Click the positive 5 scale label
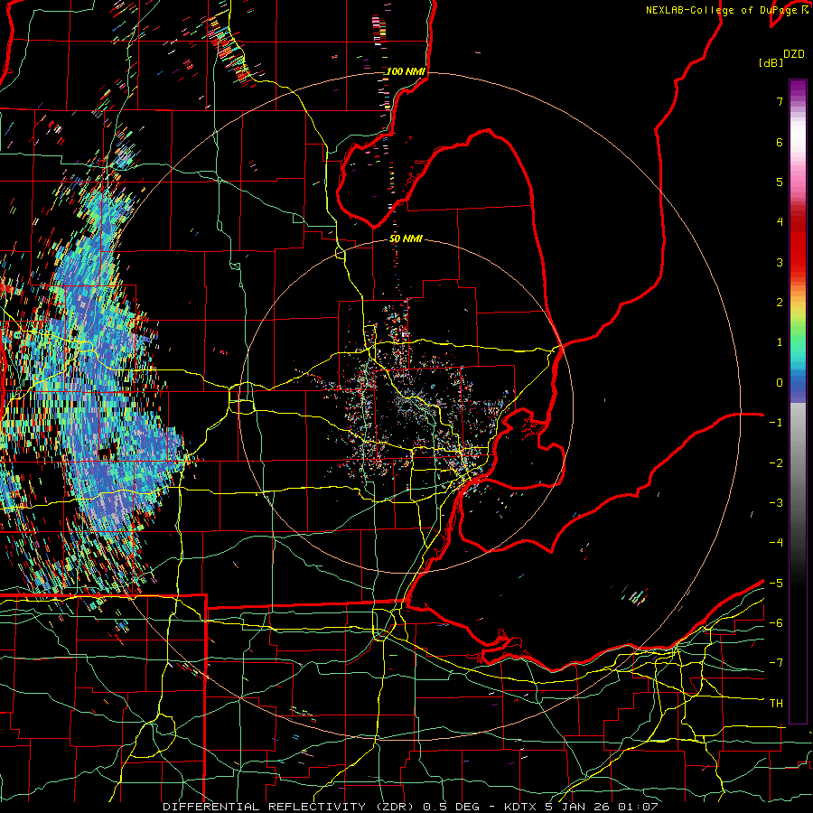 click(x=780, y=182)
